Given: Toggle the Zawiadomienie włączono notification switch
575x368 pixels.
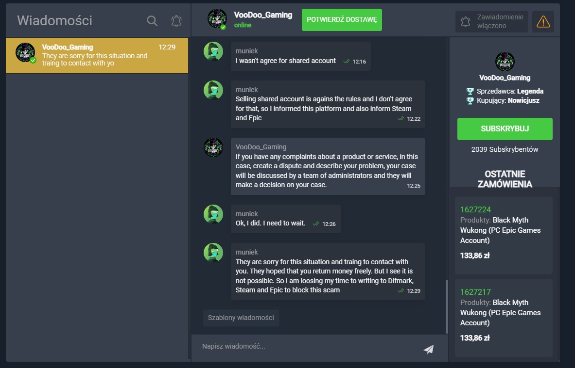Looking at the screenshot, I should (492, 22).
